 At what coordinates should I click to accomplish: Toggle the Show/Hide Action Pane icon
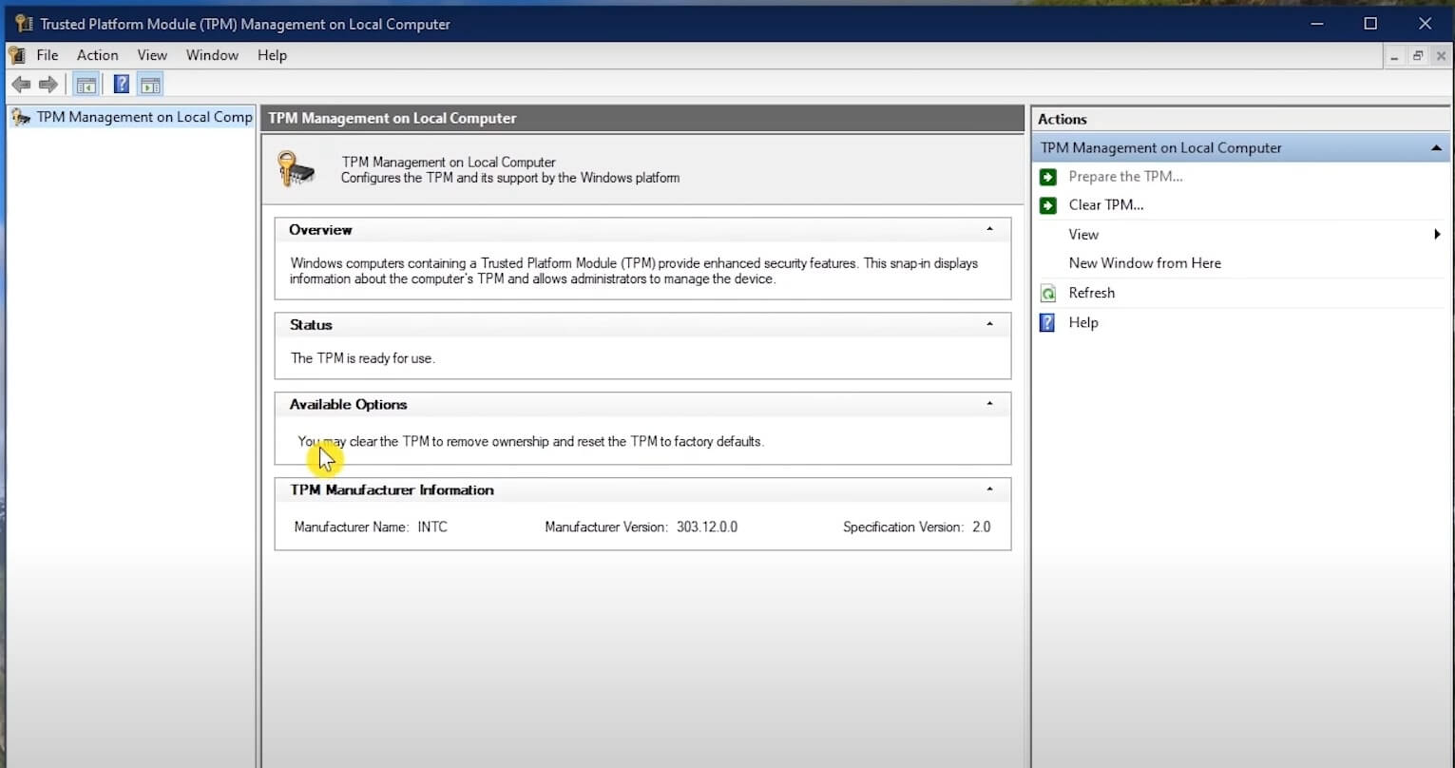coord(150,85)
